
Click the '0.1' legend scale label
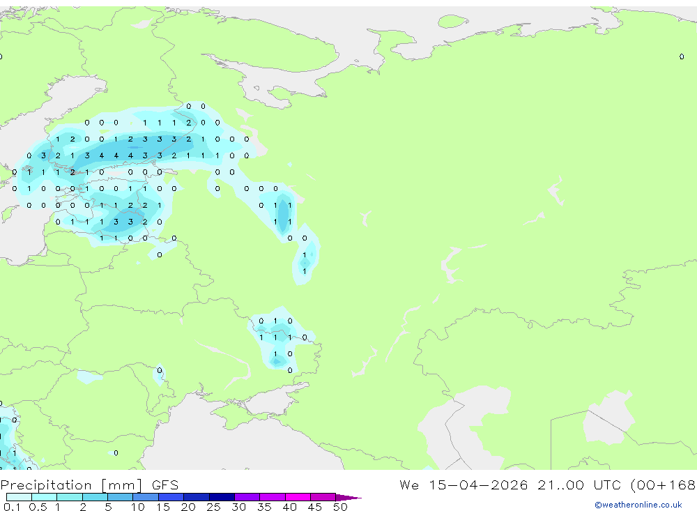tap(12, 507)
